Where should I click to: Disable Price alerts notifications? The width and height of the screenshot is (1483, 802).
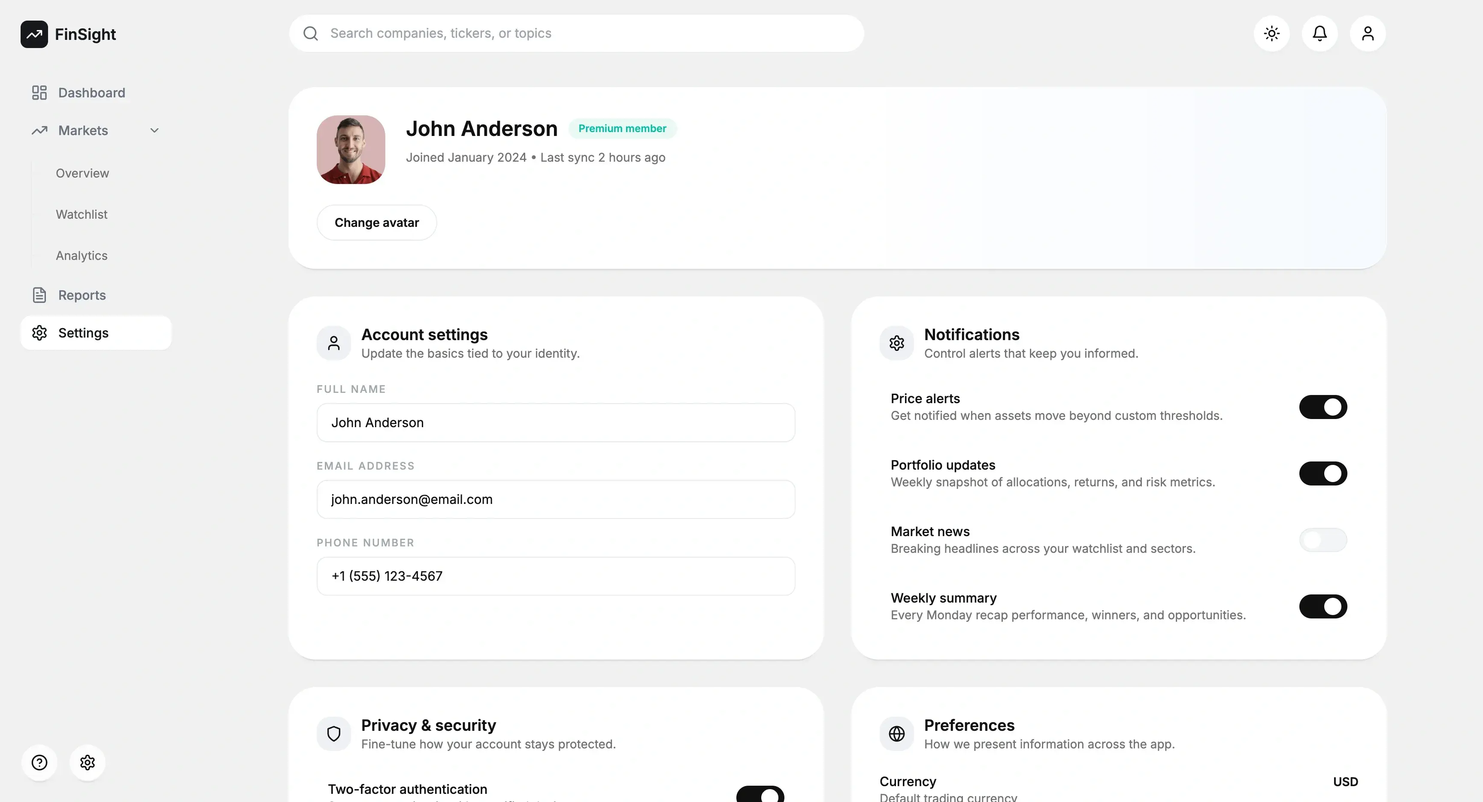1323,407
